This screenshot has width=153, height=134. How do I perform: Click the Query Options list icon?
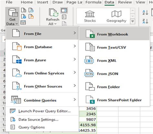(x=13, y=127)
